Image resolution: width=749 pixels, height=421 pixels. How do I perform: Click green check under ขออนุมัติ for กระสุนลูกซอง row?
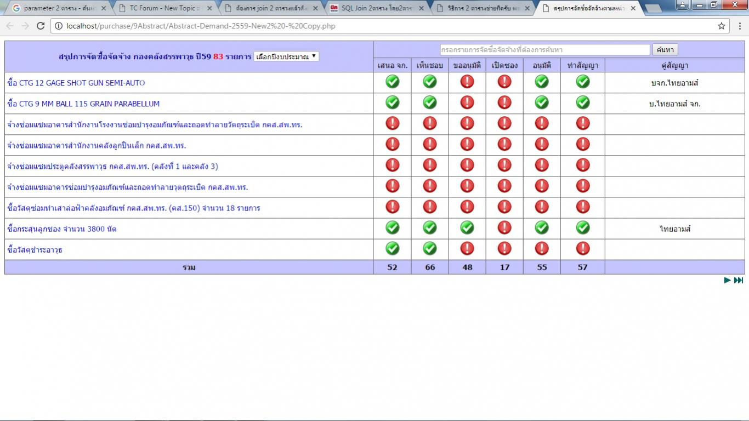467,227
